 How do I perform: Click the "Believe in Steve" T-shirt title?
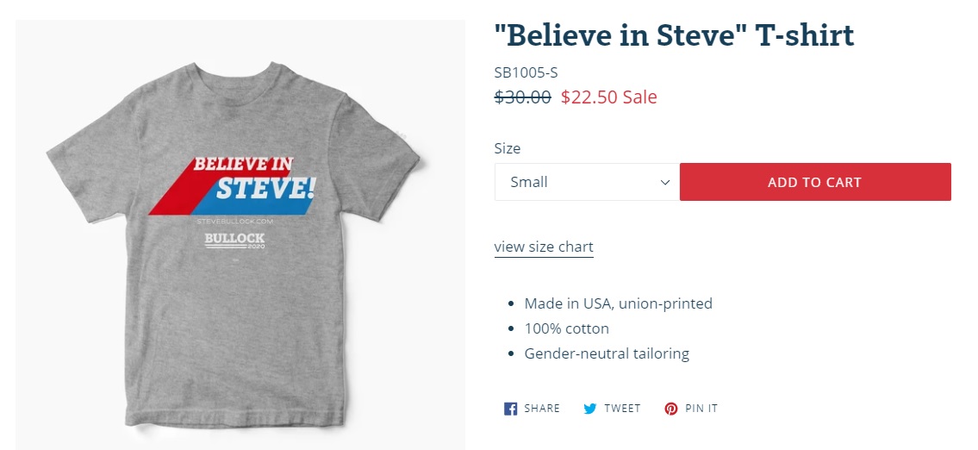coord(674,35)
